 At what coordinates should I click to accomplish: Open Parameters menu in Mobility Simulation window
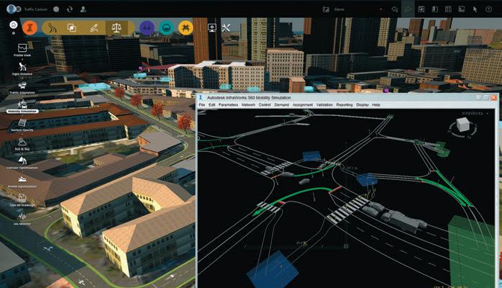[228, 104]
